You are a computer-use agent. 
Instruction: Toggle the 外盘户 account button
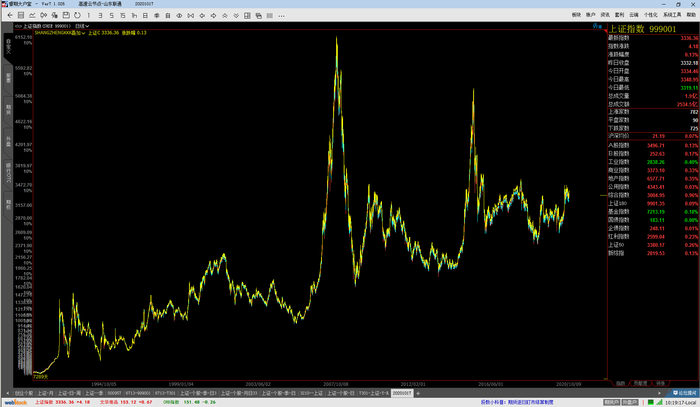click(x=629, y=402)
